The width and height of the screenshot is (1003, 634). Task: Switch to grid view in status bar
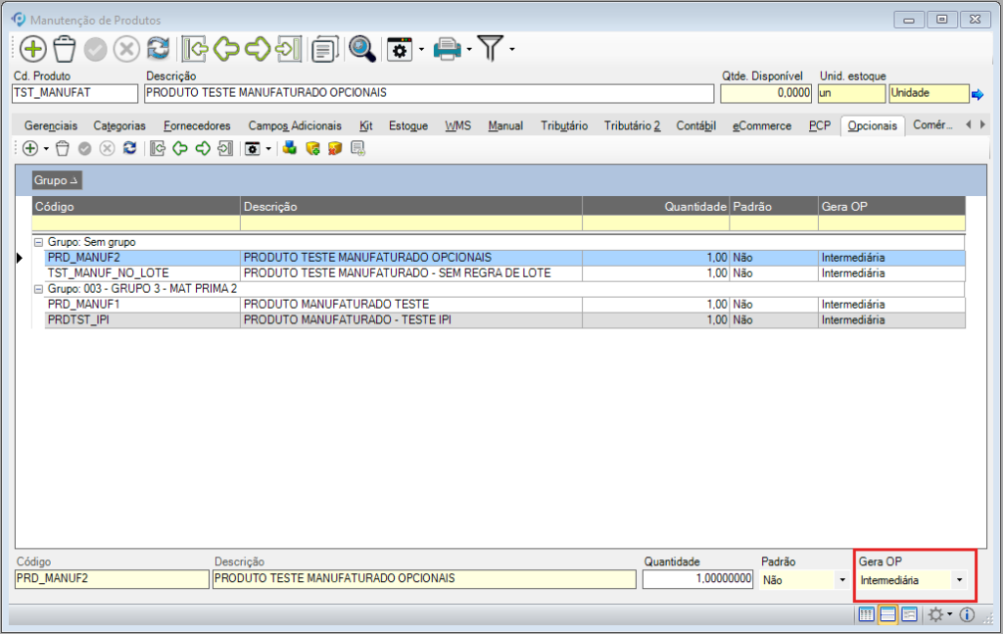pyautogui.click(x=866, y=614)
